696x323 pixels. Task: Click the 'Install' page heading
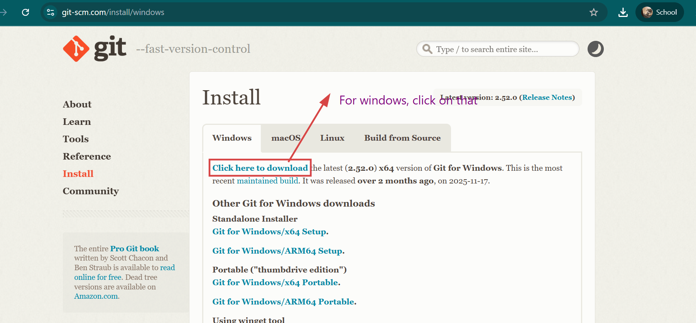click(231, 97)
